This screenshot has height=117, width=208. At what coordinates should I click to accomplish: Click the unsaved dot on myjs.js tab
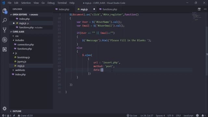(x=94, y=9)
